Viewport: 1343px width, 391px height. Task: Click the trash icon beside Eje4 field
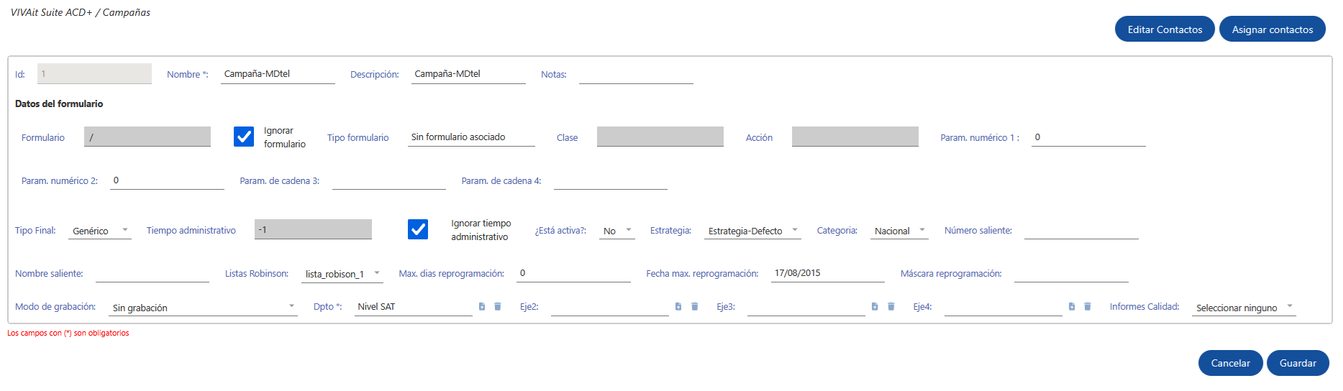tap(1088, 307)
